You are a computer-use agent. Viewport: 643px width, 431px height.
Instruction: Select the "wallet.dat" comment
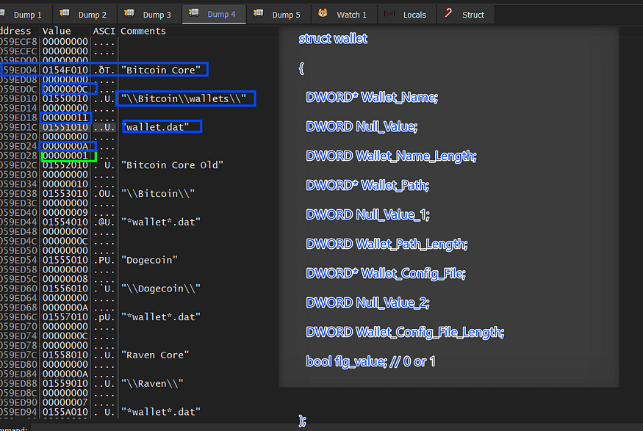point(157,127)
